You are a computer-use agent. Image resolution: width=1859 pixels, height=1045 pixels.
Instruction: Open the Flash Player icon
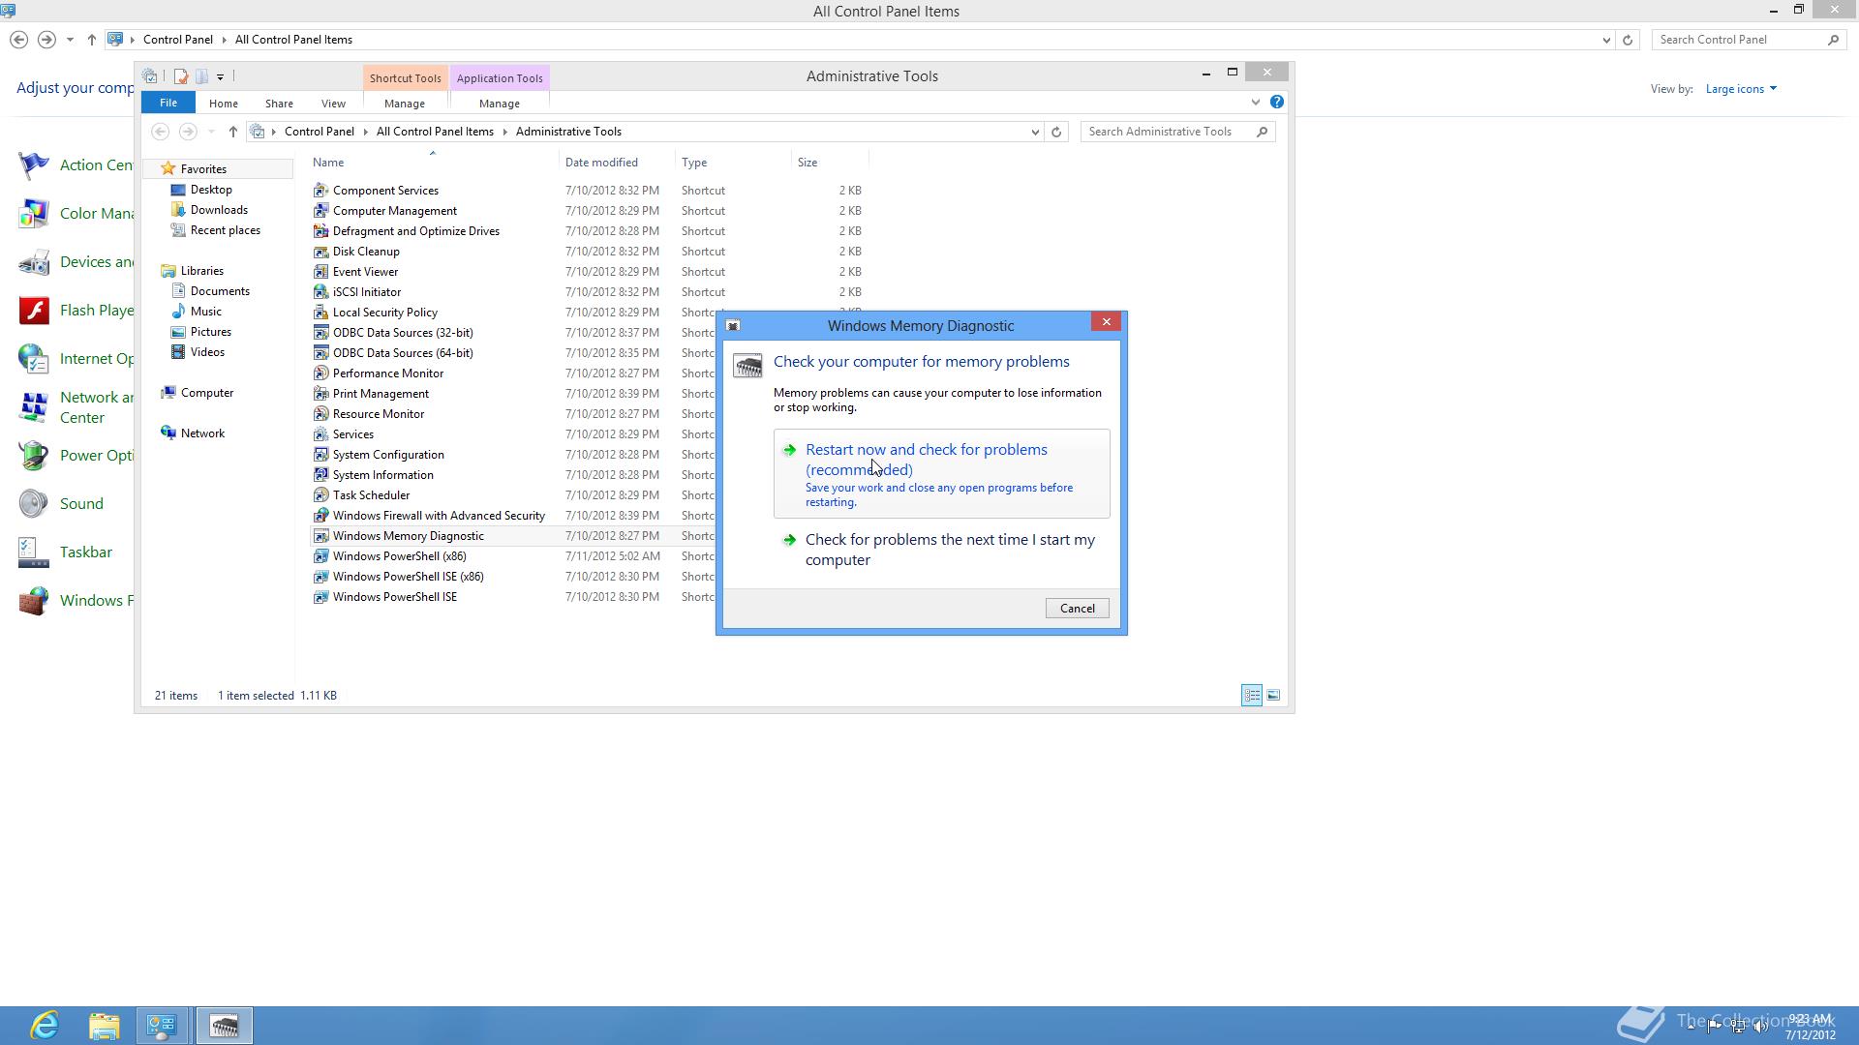point(33,311)
